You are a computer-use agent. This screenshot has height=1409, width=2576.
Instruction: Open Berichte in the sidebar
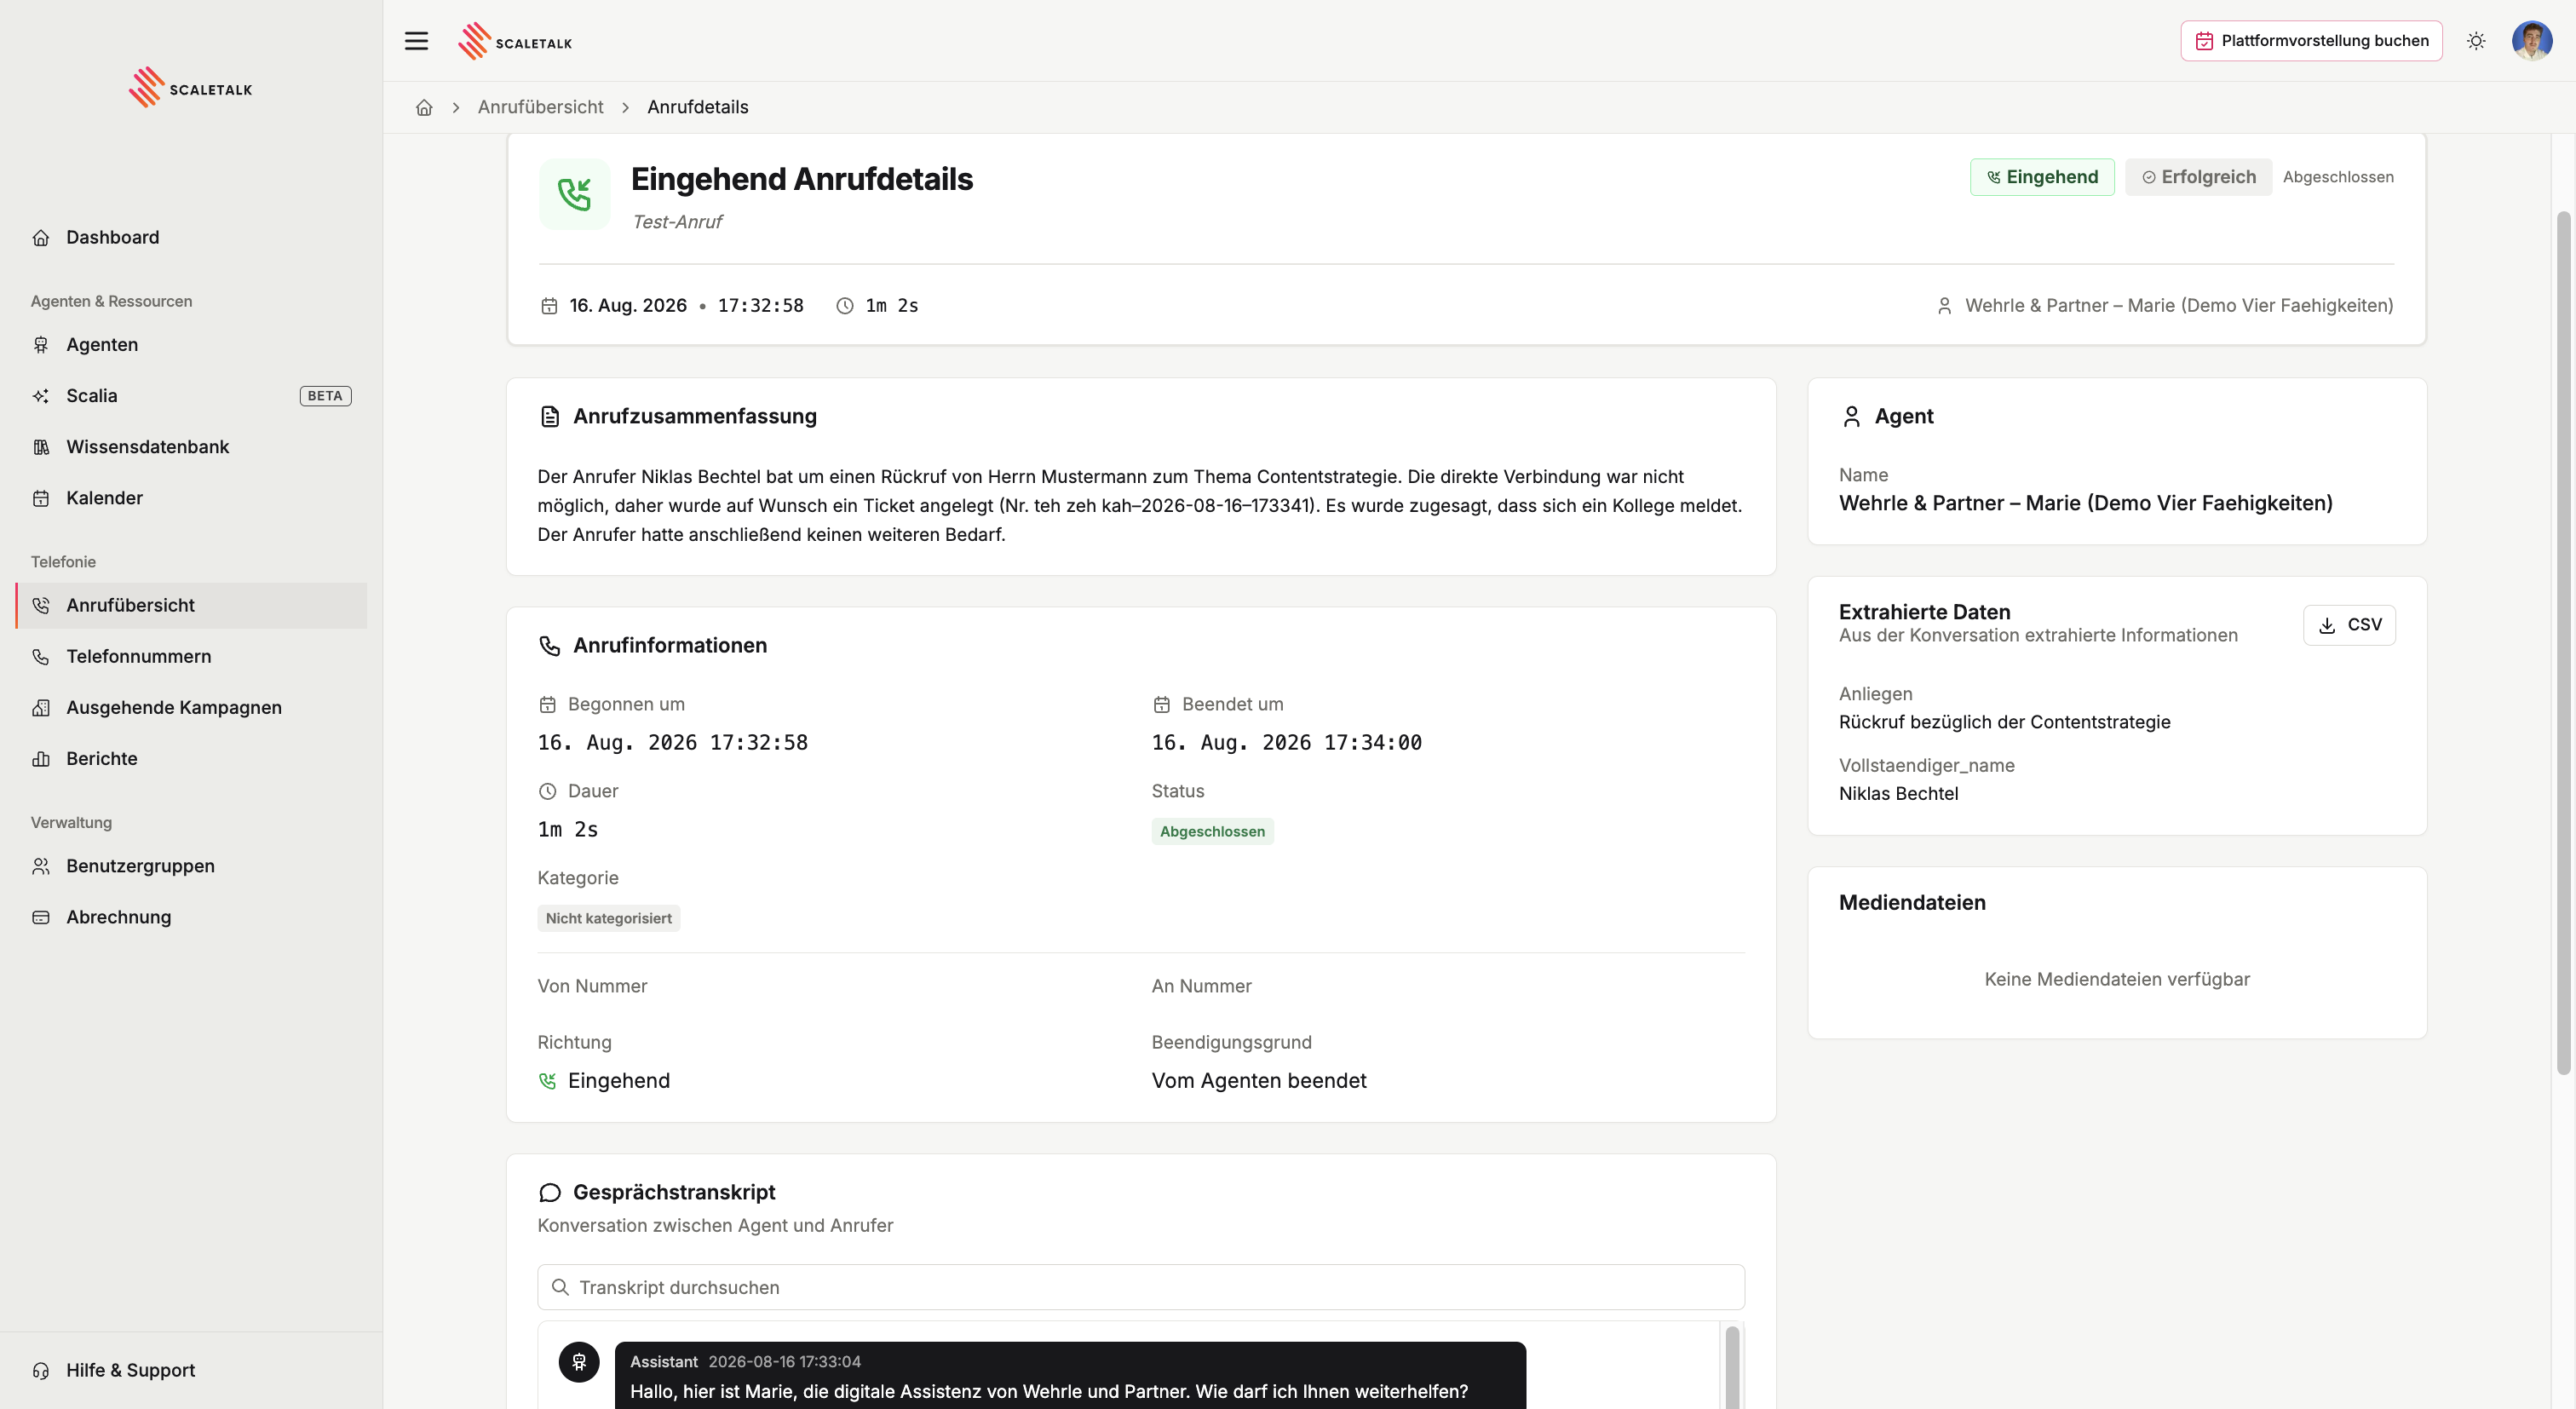pos(191,758)
